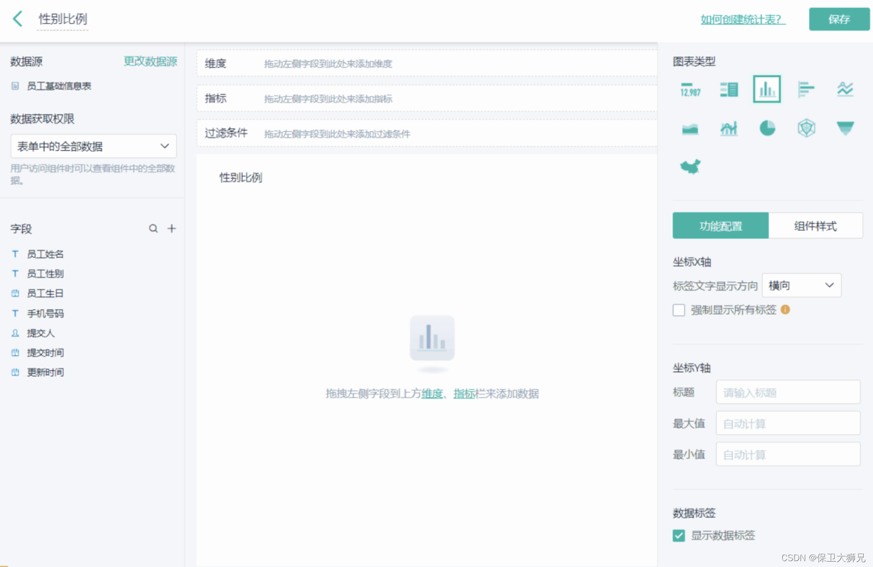Click the 最小值 input field
The width and height of the screenshot is (873, 567).
[788, 454]
